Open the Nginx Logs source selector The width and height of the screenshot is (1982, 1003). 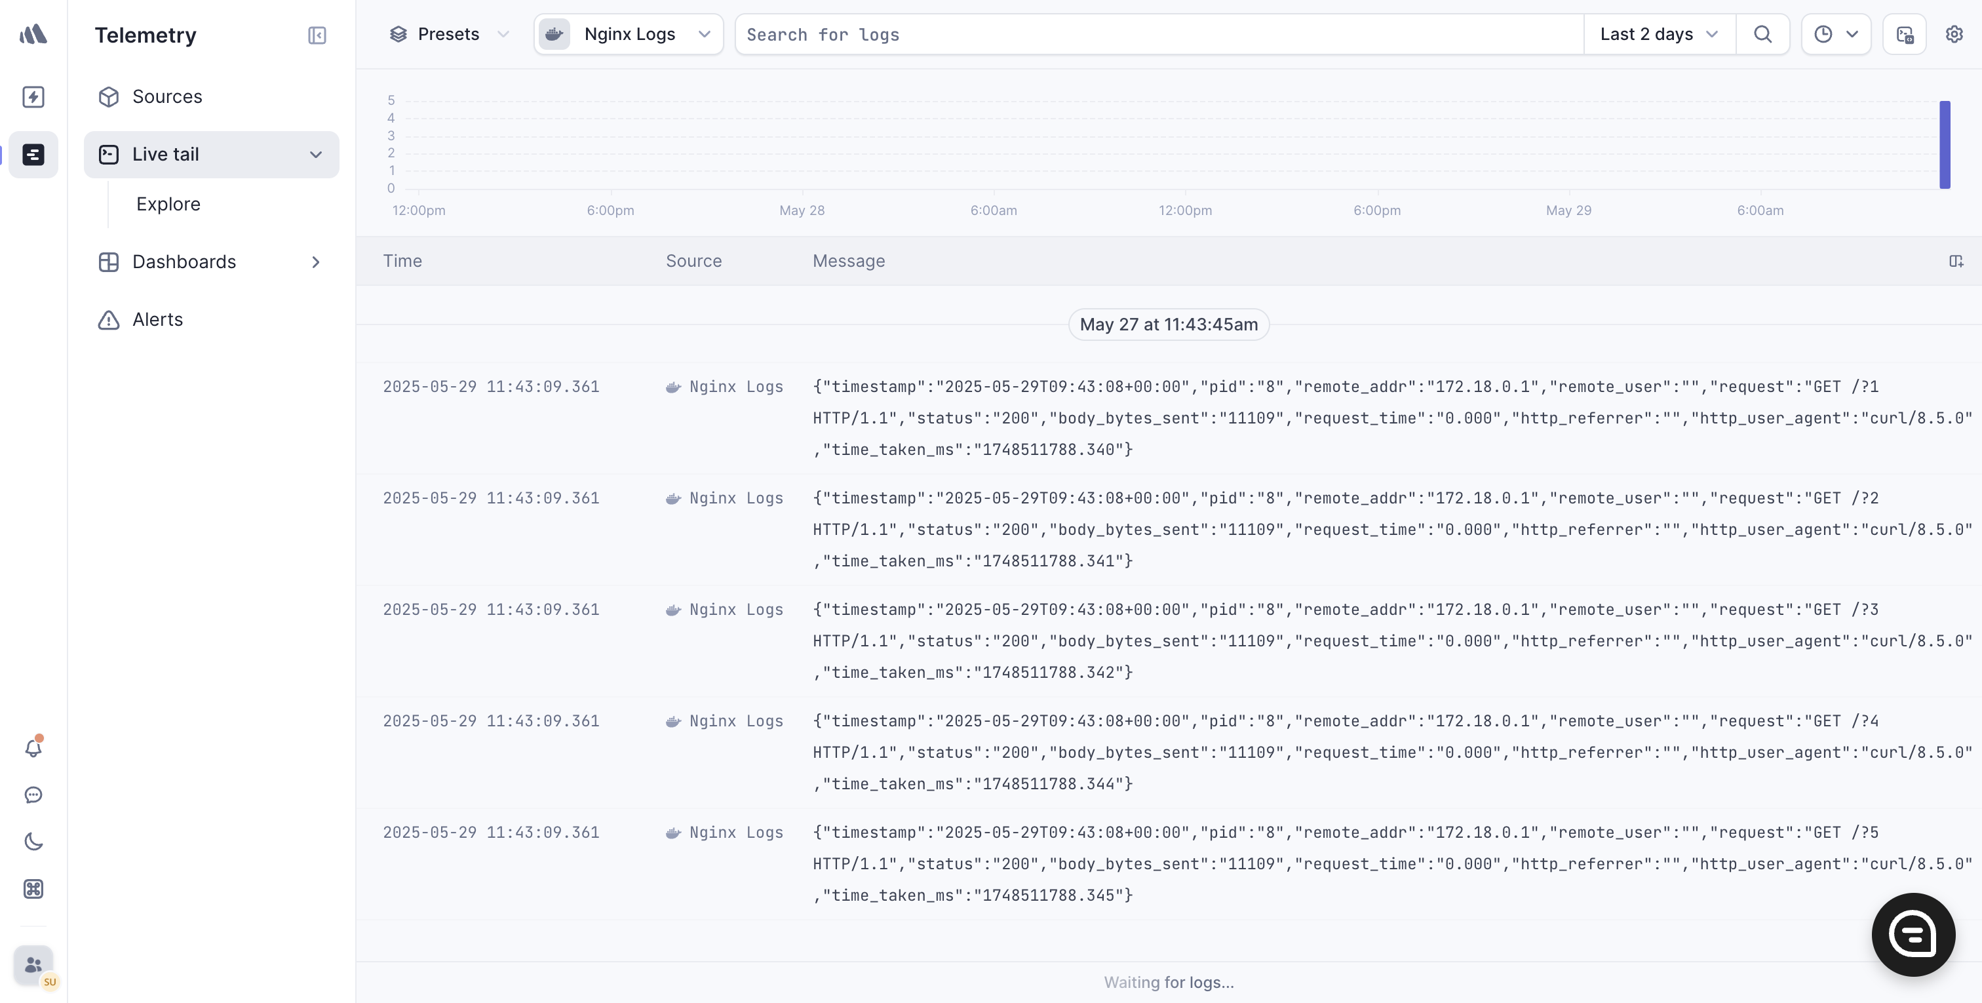point(629,35)
